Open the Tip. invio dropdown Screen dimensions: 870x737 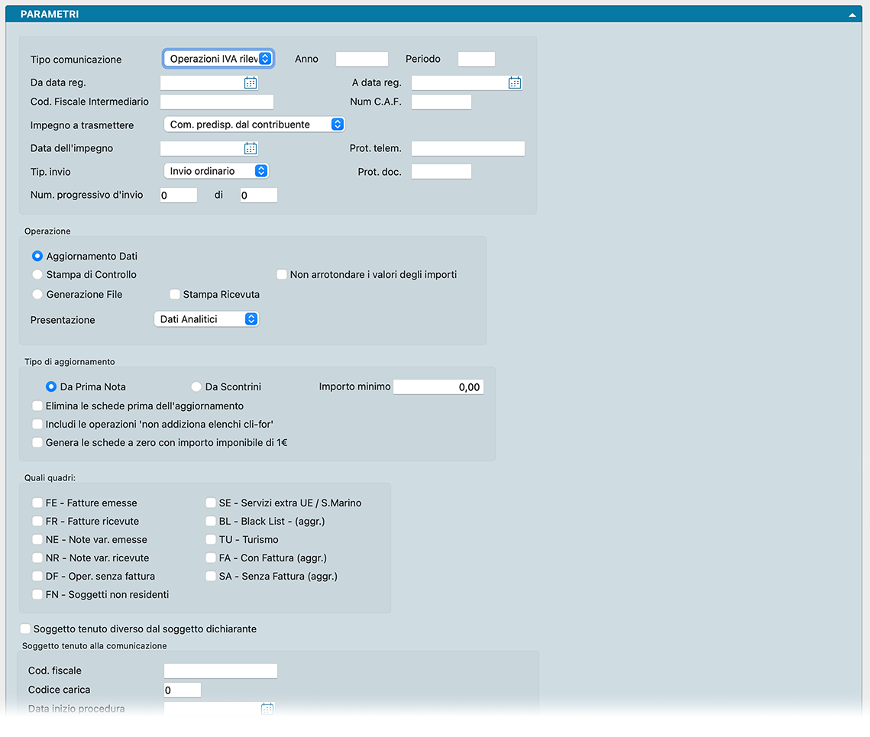pyautogui.click(x=217, y=171)
